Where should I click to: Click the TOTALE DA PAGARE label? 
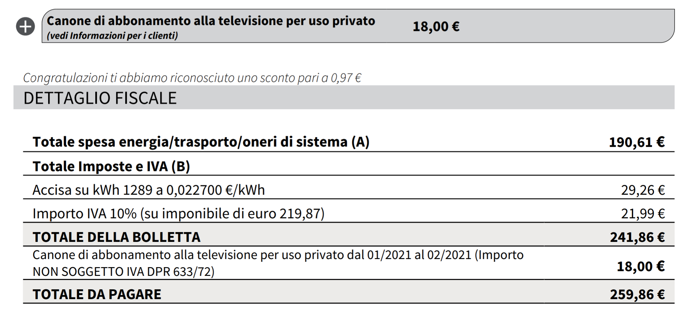click(x=97, y=294)
